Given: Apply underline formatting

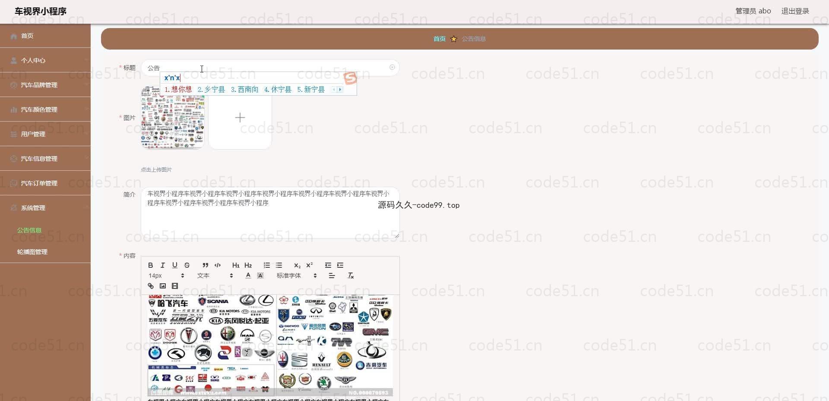Looking at the screenshot, I should point(175,265).
